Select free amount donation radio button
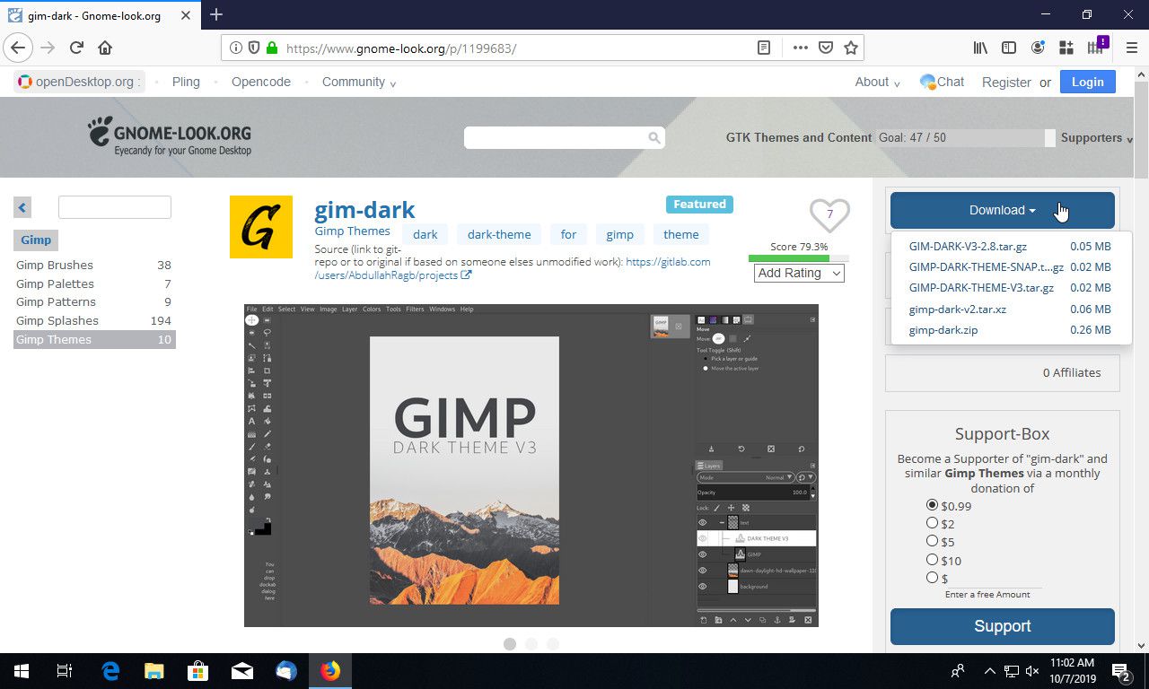The image size is (1149, 689). pos(932,578)
